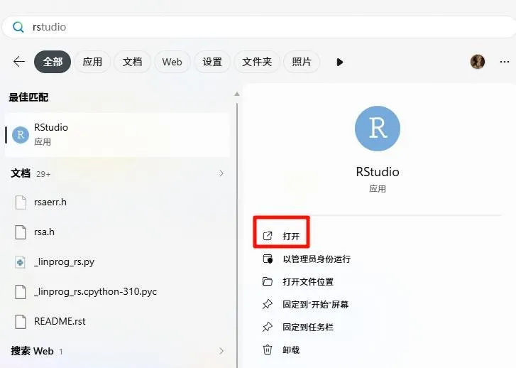Switch to the 设置 filter tab

point(212,62)
